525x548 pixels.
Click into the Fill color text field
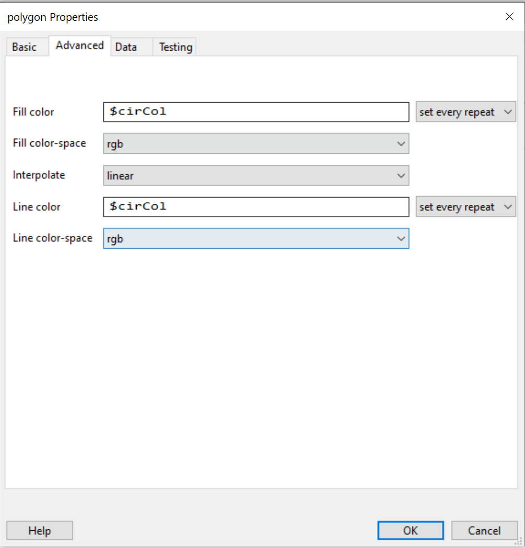[x=256, y=112]
